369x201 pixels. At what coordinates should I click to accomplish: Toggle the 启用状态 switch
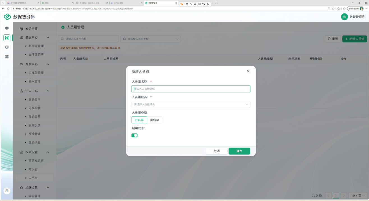[135, 135]
